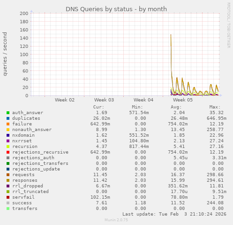Click the 'Min:' column header
The width and height of the screenshot is (233, 225).
point(137,107)
